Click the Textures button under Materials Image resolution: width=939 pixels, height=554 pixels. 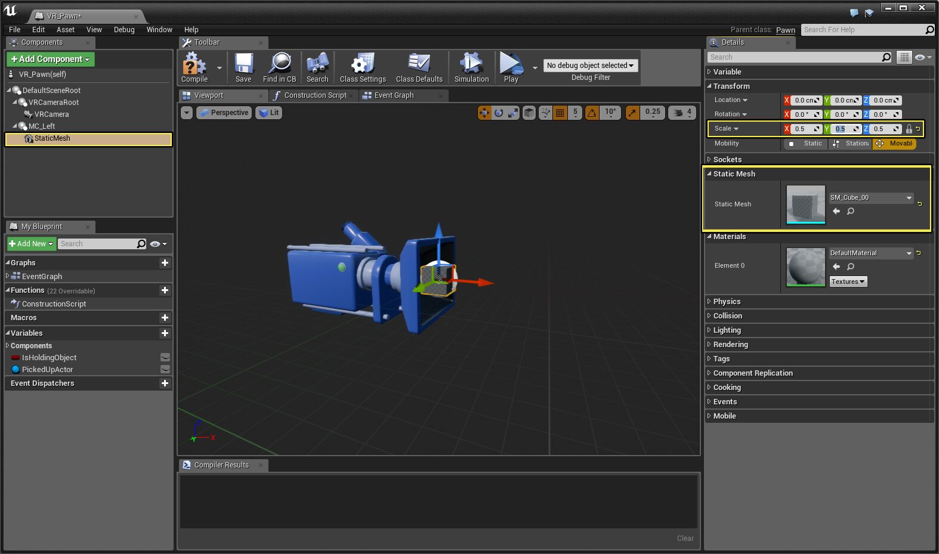click(x=848, y=281)
